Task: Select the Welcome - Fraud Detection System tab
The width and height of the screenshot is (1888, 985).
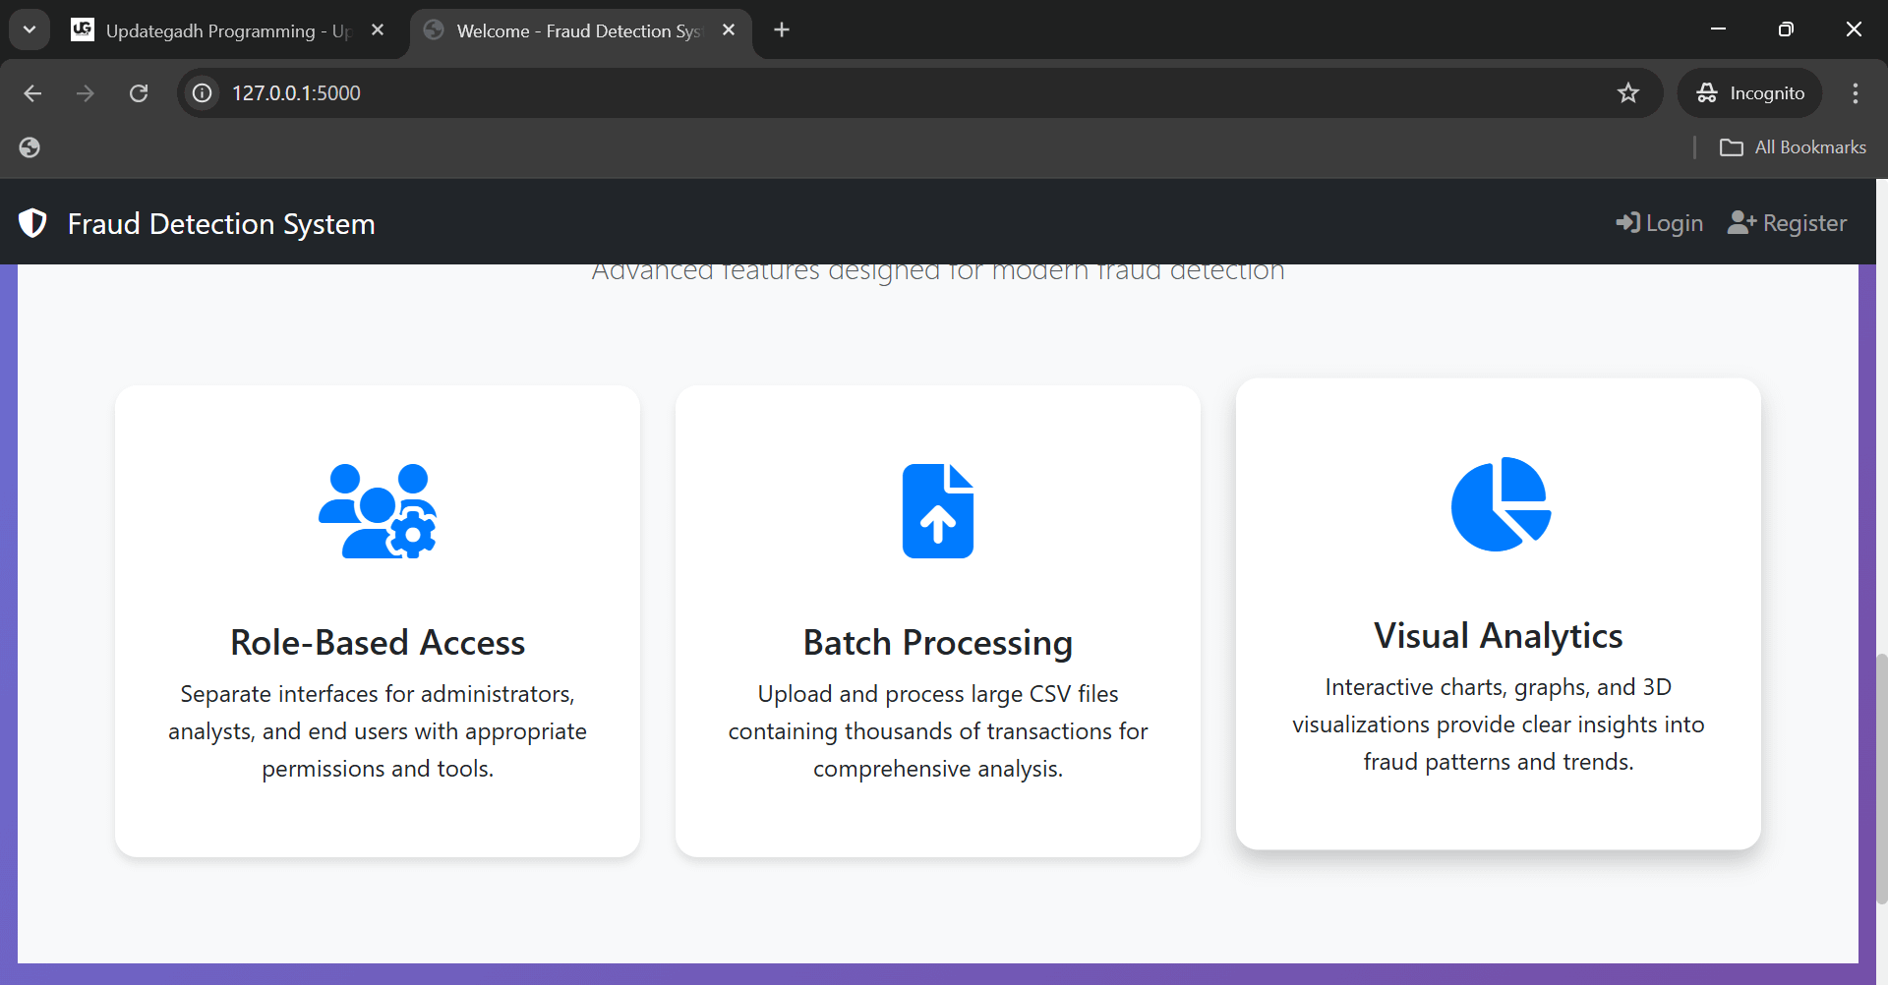Action: (x=577, y=30)
